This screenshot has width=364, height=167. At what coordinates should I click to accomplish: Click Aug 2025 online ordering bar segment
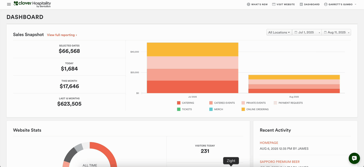(294, 77)
